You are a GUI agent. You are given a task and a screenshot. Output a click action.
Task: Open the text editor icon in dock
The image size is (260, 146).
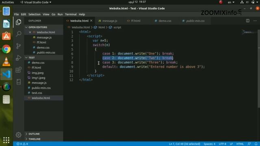click(x=6, y=99)
